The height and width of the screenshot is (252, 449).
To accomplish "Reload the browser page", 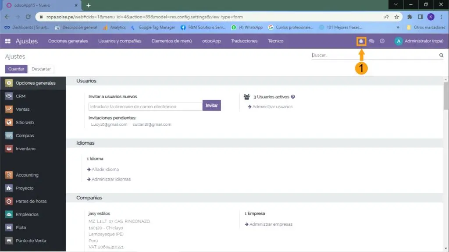I will pyautogui.click(x=28, y=17).
